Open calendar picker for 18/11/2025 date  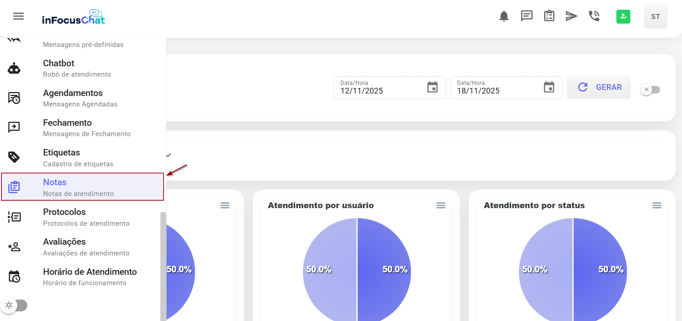549,87
